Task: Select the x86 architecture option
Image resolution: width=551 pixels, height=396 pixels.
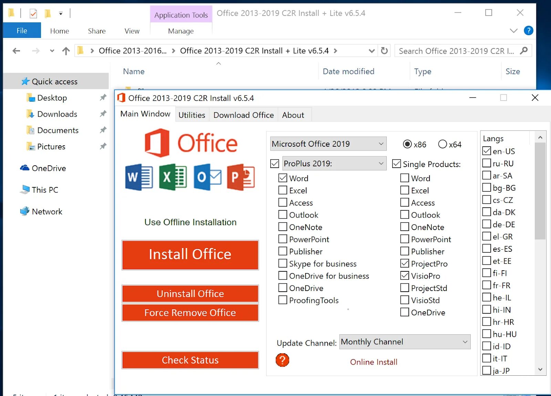Action: click(407, 144)
